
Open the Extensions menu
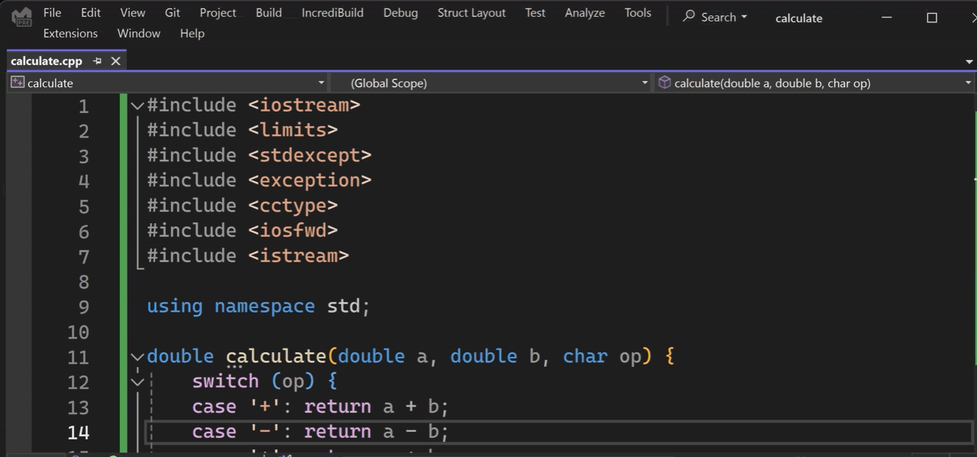(70, 34)
